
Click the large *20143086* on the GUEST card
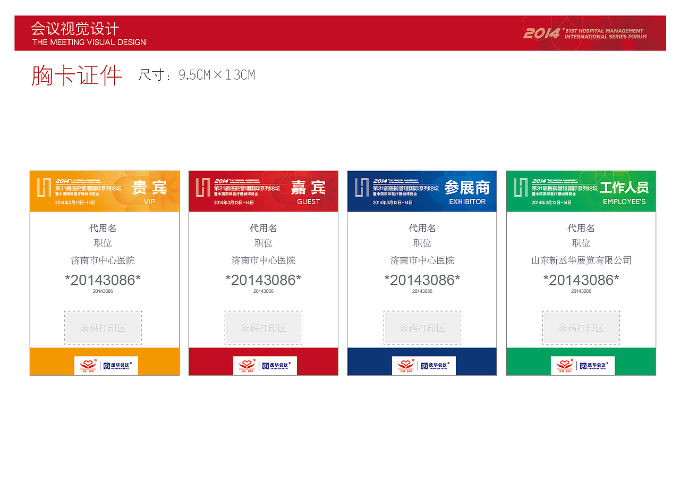[x=263, y=280]
